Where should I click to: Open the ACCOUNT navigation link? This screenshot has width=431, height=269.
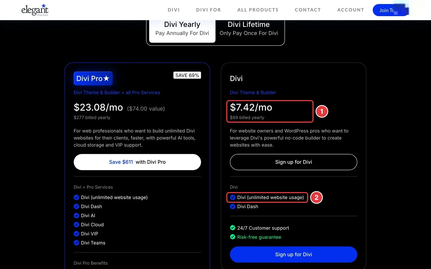[351, 10]
